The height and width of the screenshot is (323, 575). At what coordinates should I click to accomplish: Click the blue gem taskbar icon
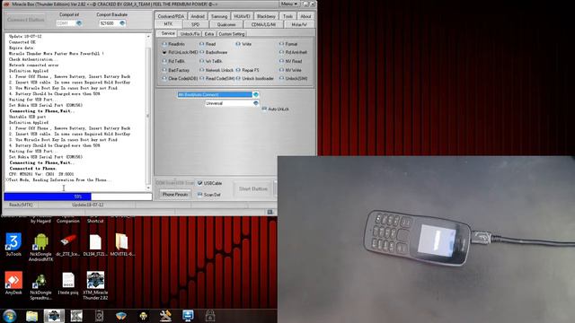coord(121,316)
